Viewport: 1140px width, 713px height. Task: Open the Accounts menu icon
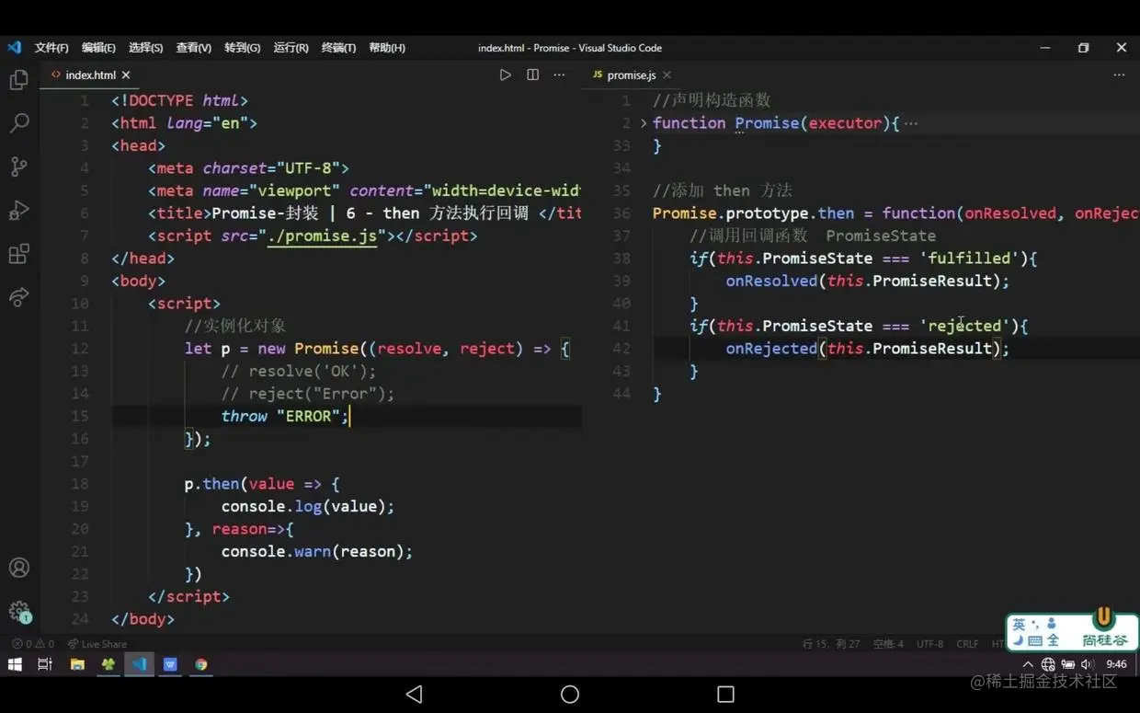pyautogui.click(x=18, y=568)
